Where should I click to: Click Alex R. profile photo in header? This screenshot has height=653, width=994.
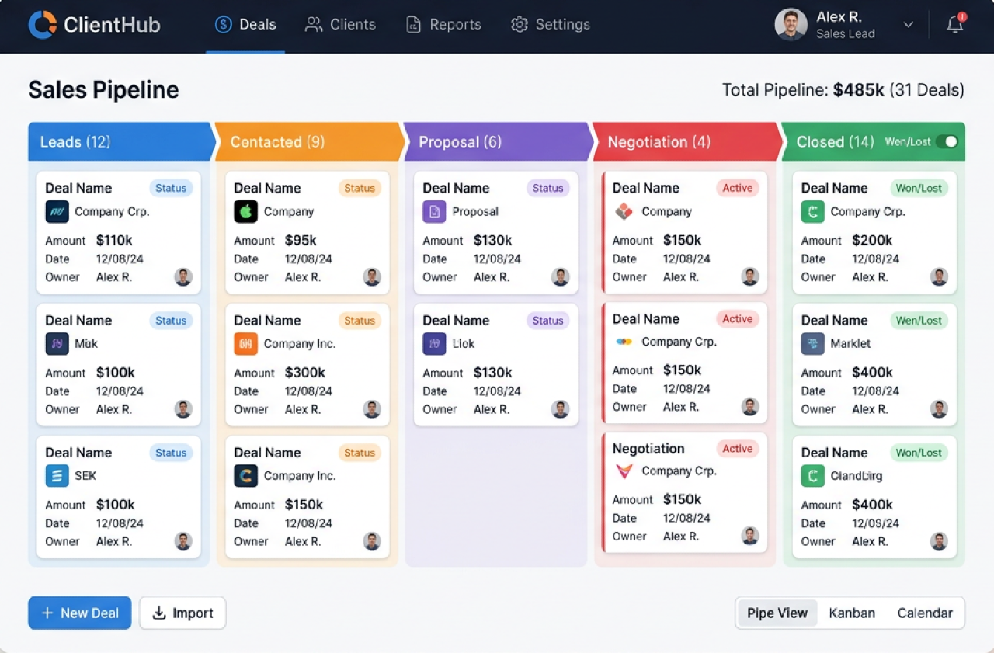click(791, 24)
